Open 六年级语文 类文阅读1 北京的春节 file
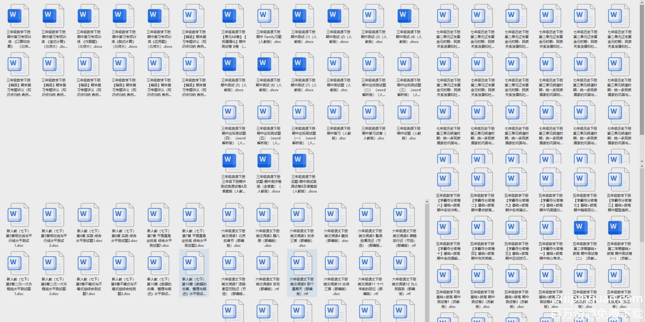This screenshot has width=645, height=322. (233, 216)
